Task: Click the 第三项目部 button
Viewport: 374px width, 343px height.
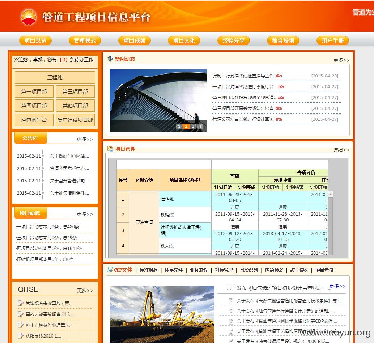Action: (75, 91)
